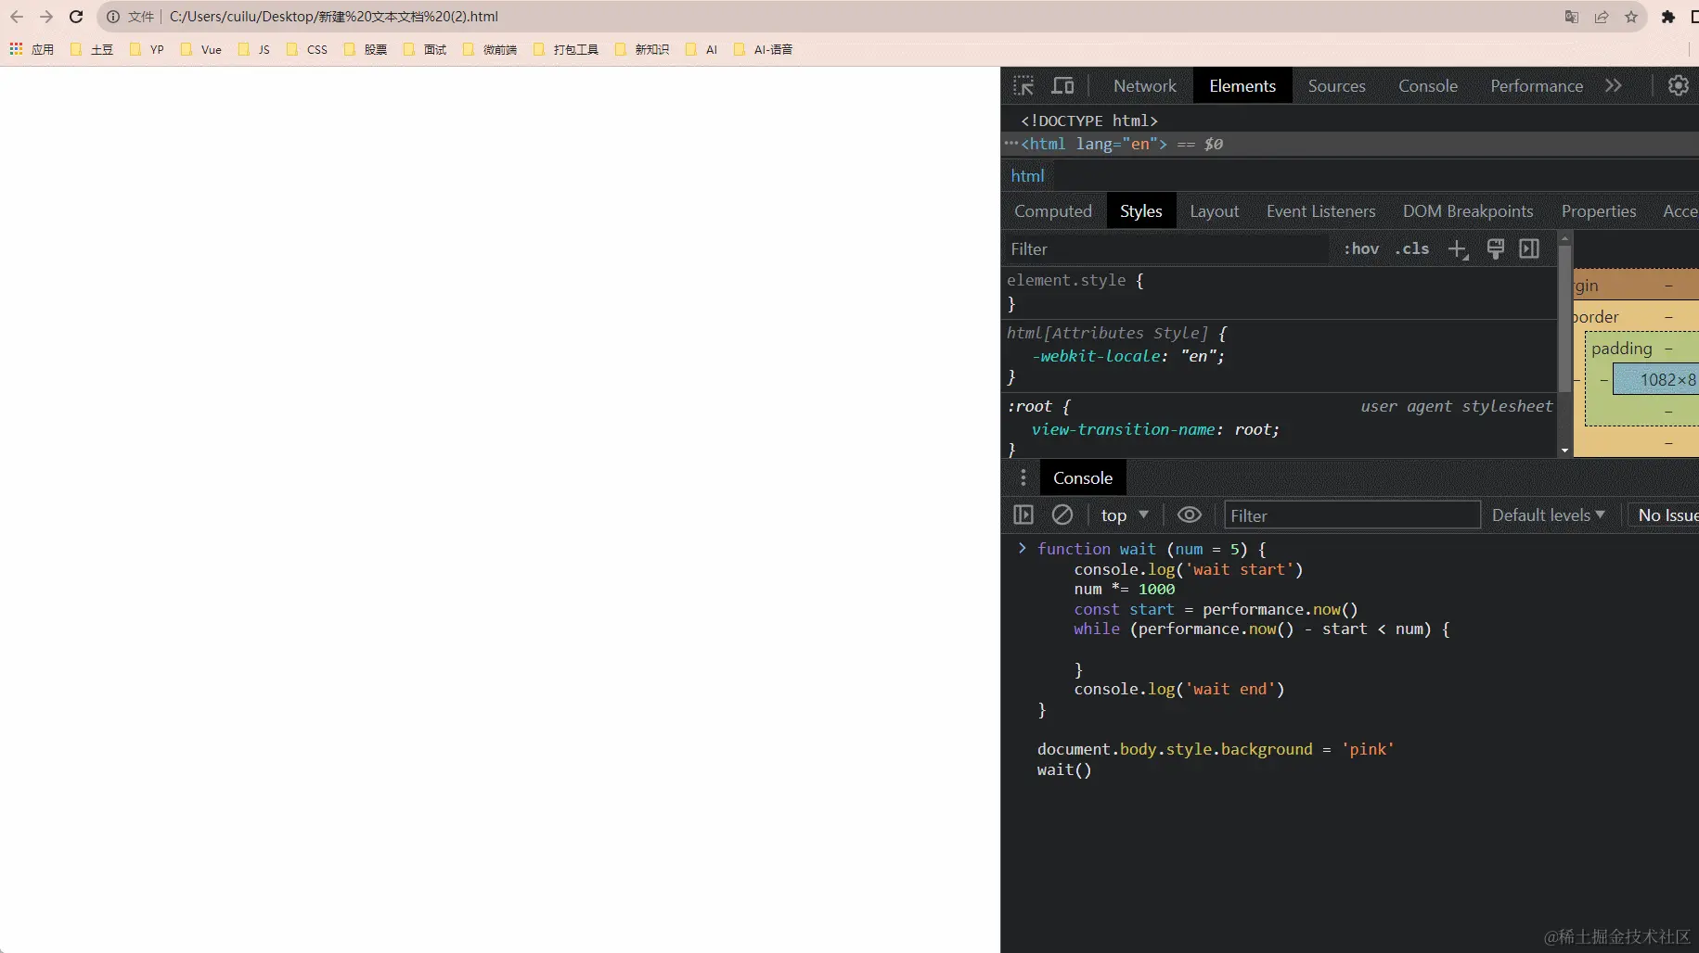
Task: Toggle :hov element state panel
Action: [x=1361, y=248]
